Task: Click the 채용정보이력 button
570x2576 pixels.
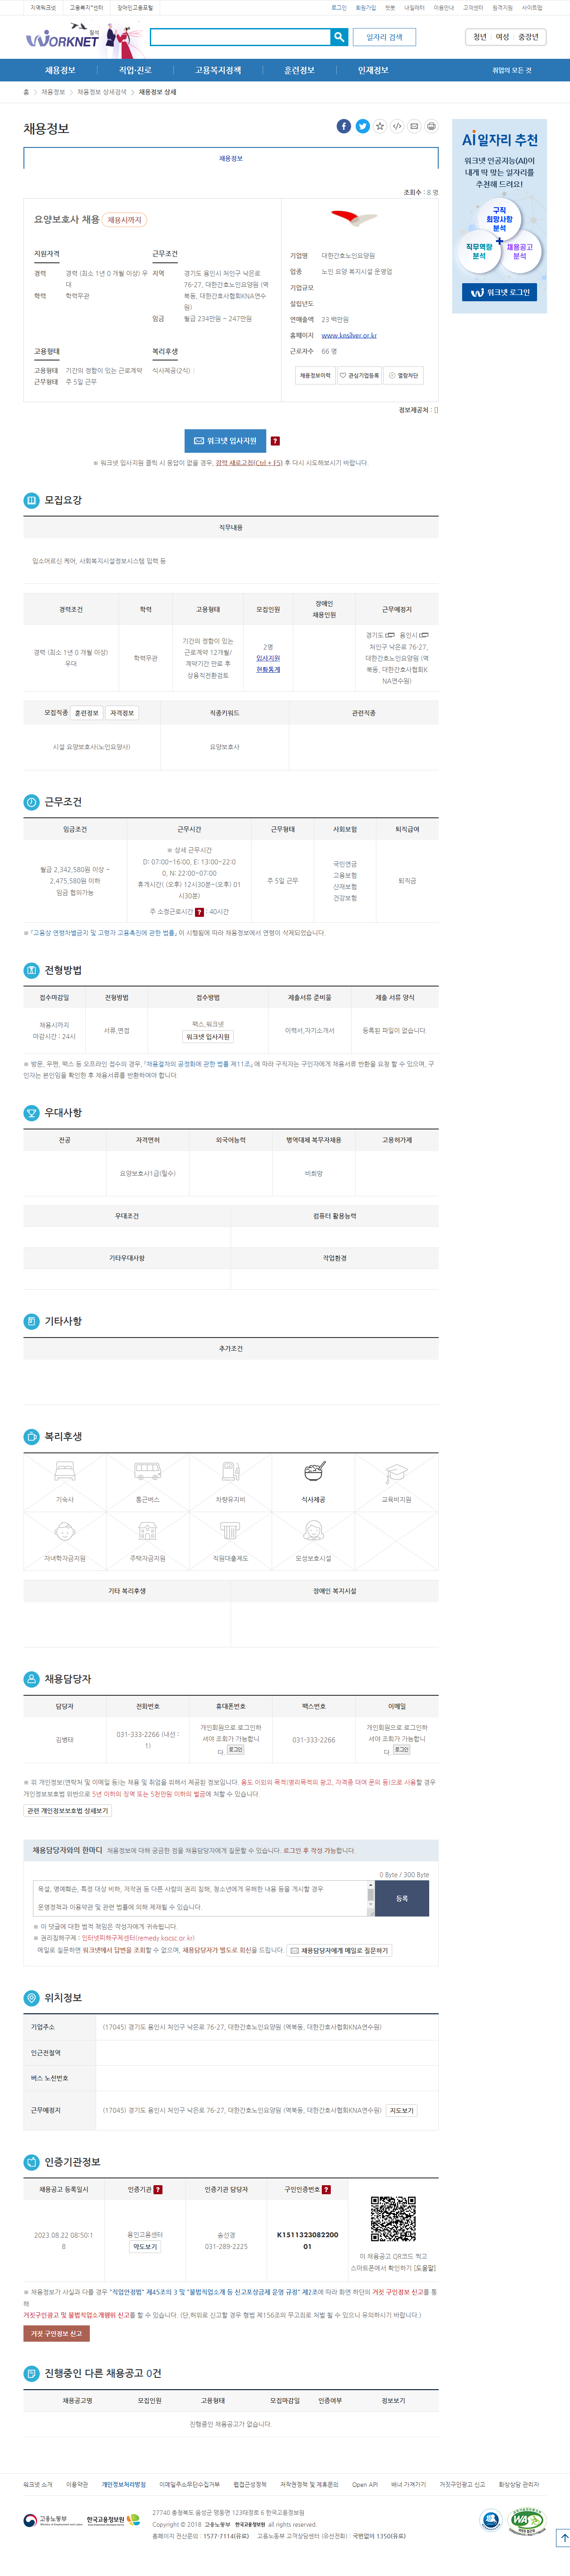Action: [315, 376]
